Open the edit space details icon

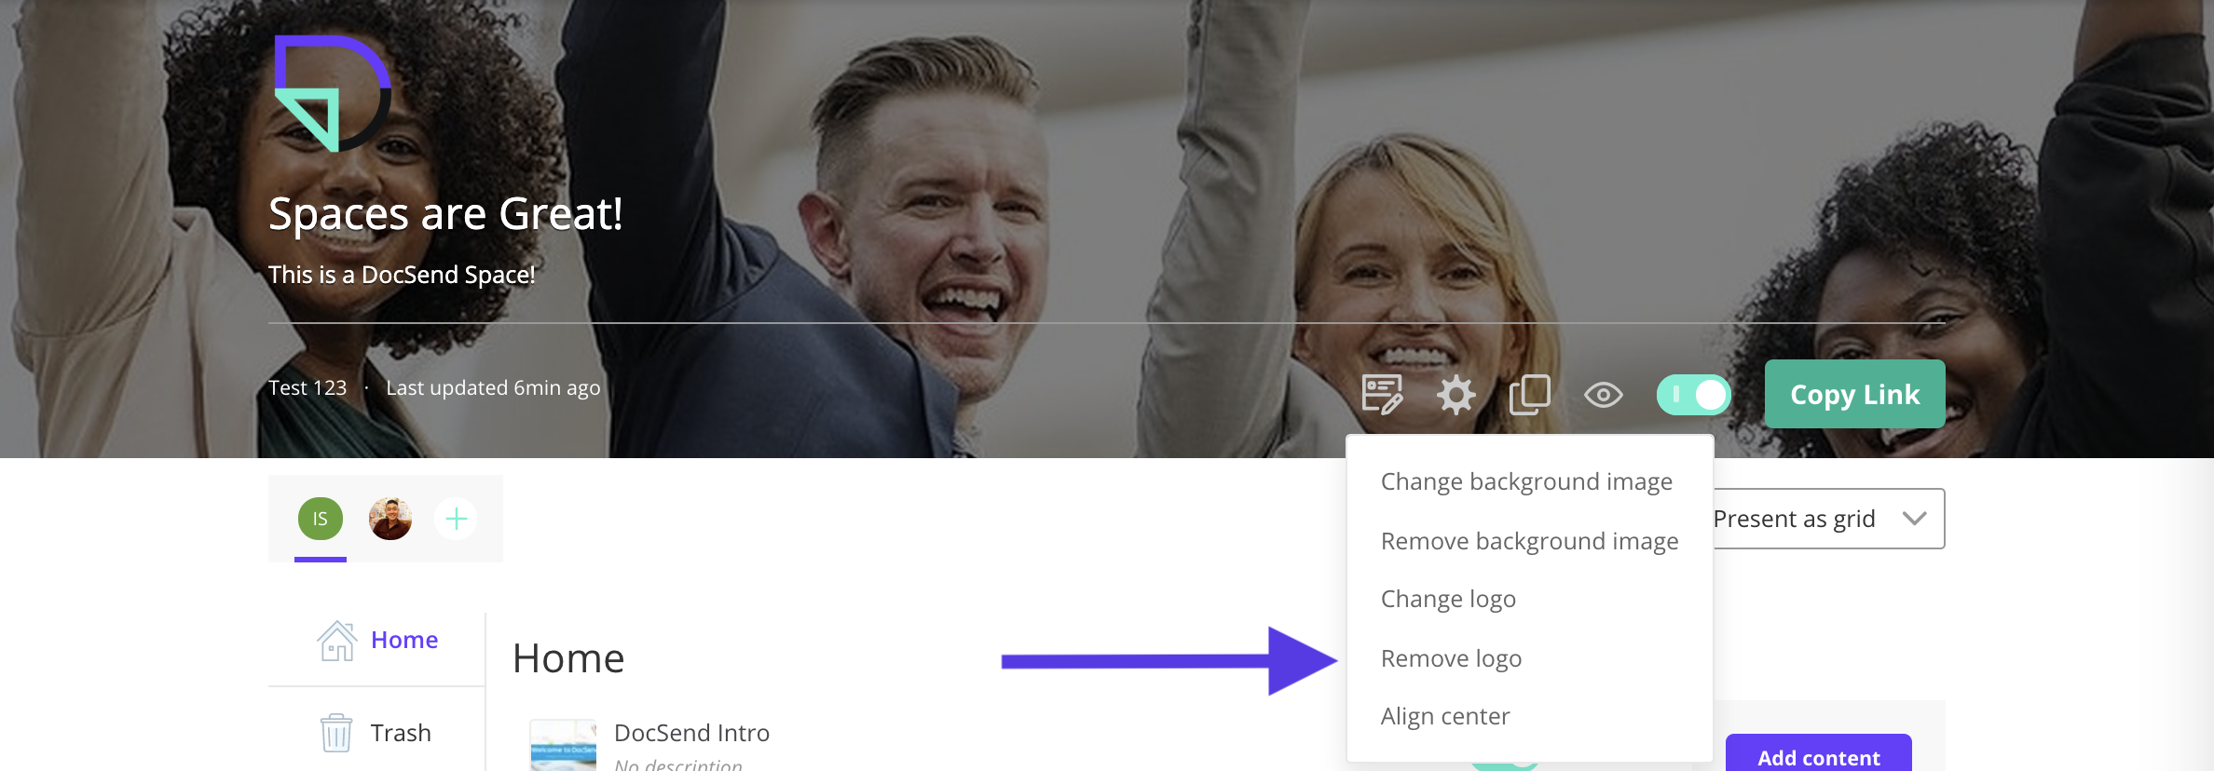(x=1382, y=395)
